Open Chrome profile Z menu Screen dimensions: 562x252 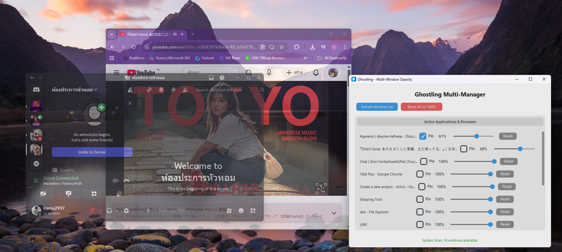click(x=334, y=47)
